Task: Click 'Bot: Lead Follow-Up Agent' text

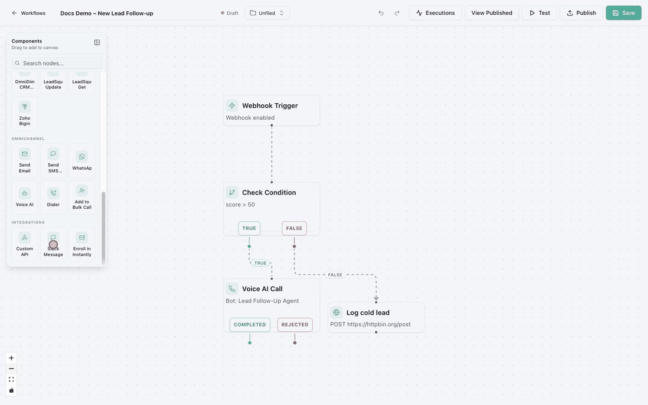Action: (x=262, y=301)
